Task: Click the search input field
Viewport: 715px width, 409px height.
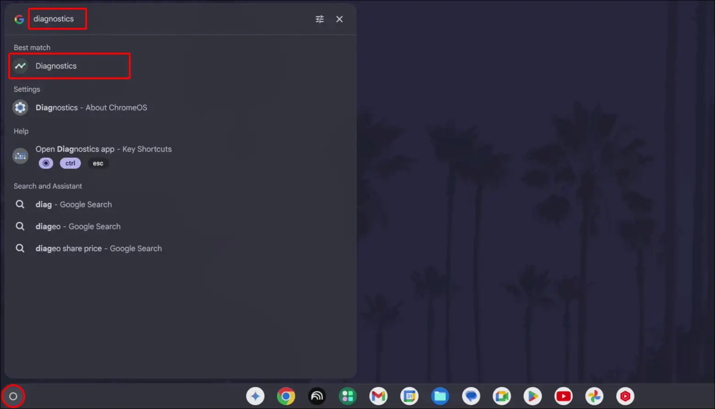Action: click(x=57, y=19)
